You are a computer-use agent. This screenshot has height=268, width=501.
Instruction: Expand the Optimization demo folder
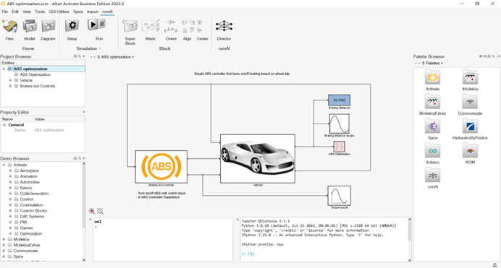click(10, 233)
